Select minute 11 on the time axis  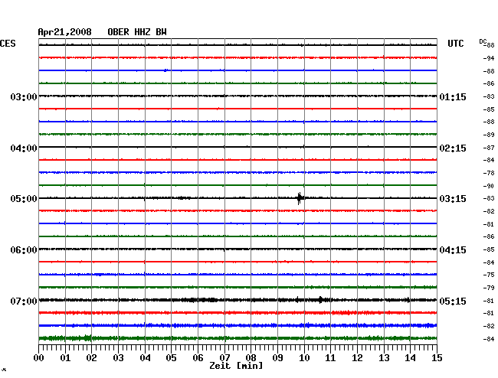(330, 357)
